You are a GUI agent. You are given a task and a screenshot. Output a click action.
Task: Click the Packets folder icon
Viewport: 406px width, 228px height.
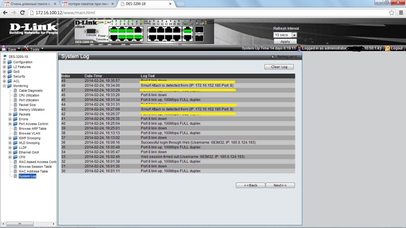coord(15,114)
